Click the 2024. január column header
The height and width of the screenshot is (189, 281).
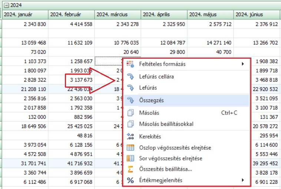pos(25,15)
